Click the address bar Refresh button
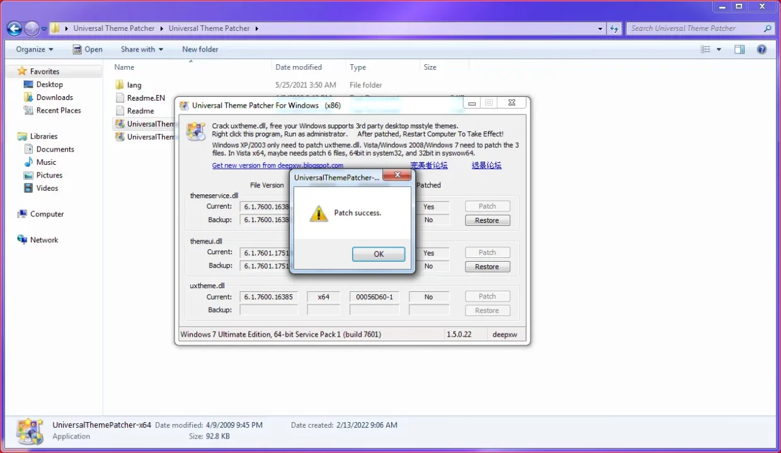 pyautogui.click(x=614, y=28)
